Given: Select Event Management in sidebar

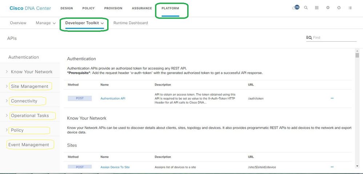Looking at the screenshot, I should pyautogui.click(x=29, y=145).
